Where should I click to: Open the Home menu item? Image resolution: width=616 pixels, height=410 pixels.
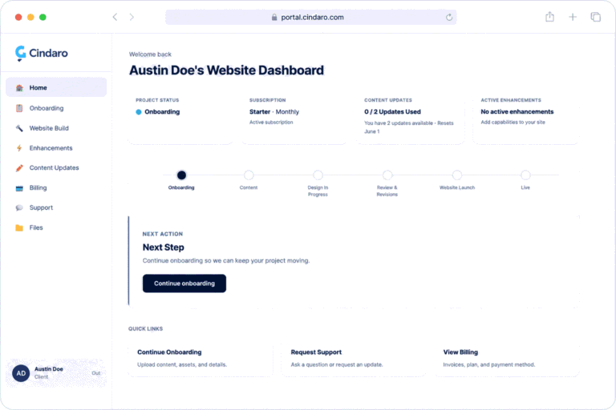point(56,87)
